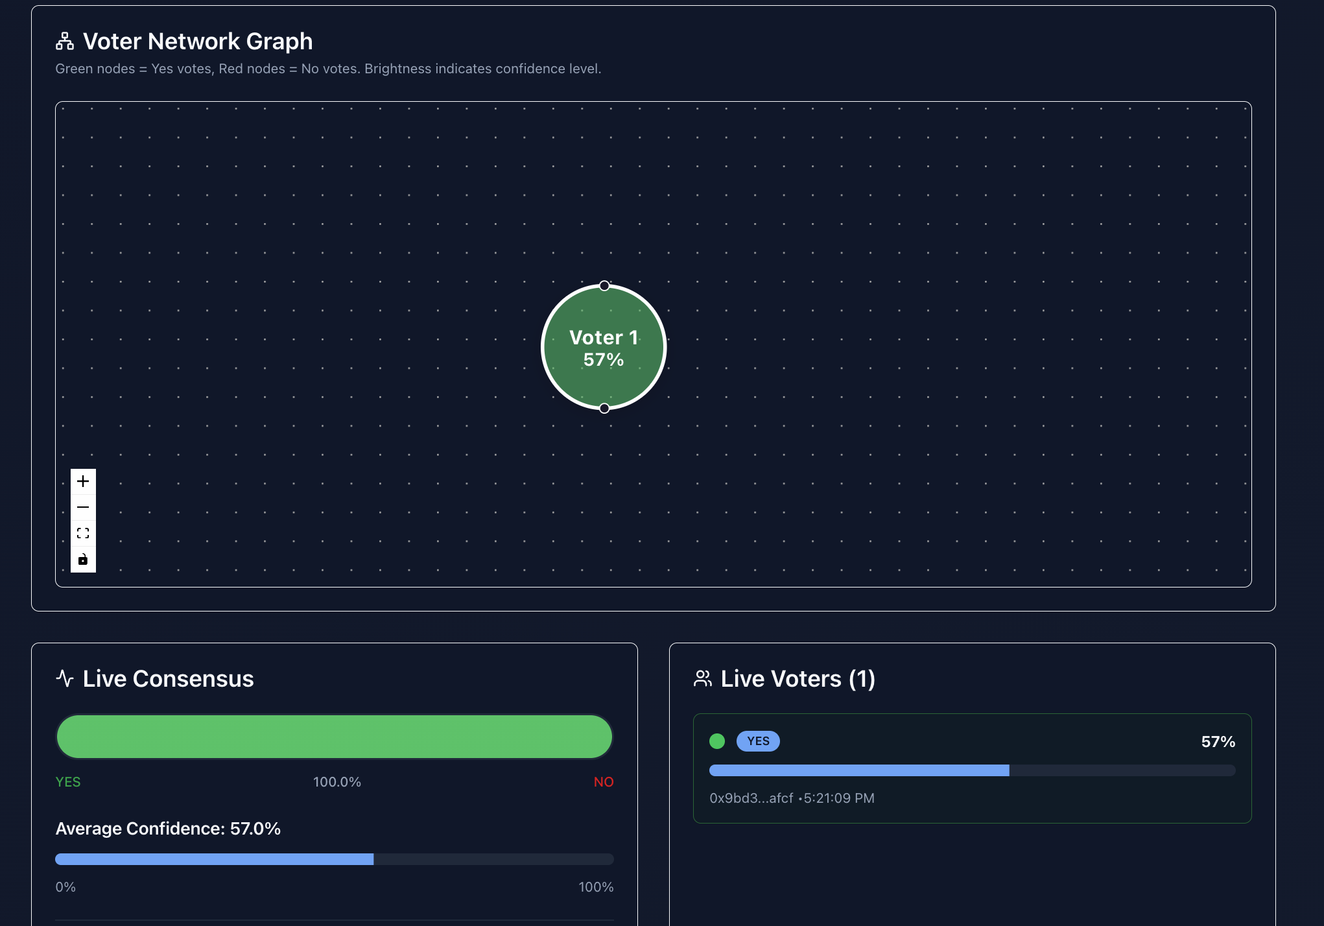Screen dimensions: 1324x926
Task: Click the Live Voters (1) heading
Action: [798, 679]
